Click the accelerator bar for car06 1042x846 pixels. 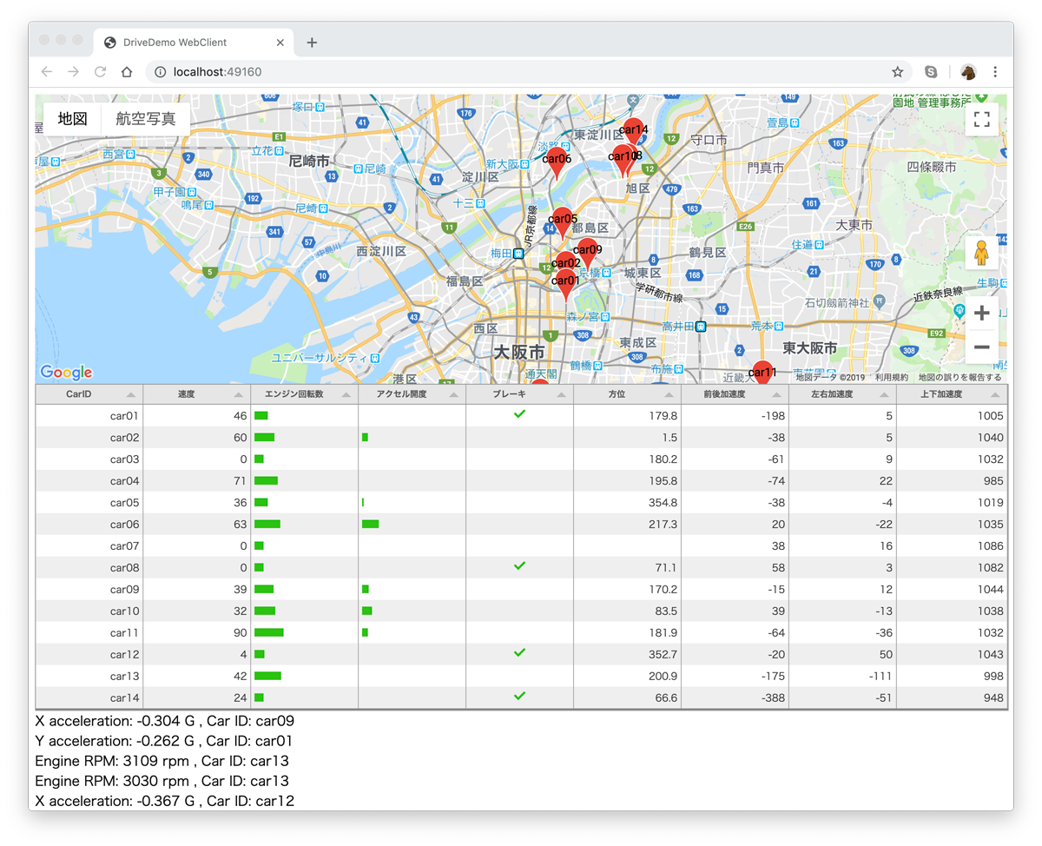click(x=371, y=524)
